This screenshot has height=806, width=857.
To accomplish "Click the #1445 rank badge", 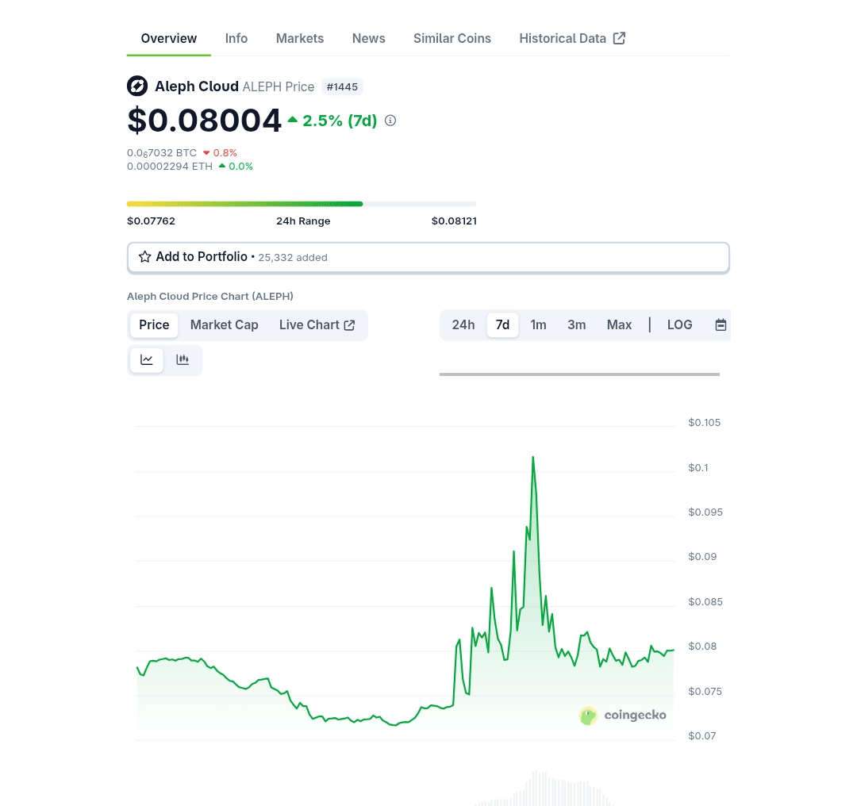I will coord(342,87).
